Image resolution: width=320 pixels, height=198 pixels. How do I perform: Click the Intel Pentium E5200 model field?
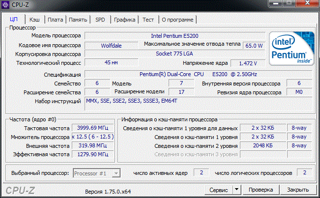[175, 36]
